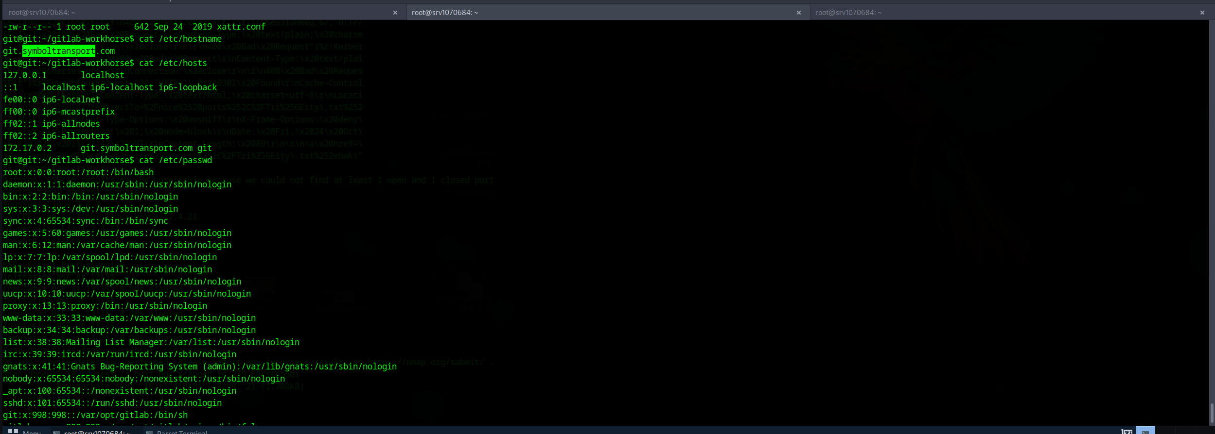
Task: Click the cat /etc/passwd command line
Action: click(x=107, y=160)
